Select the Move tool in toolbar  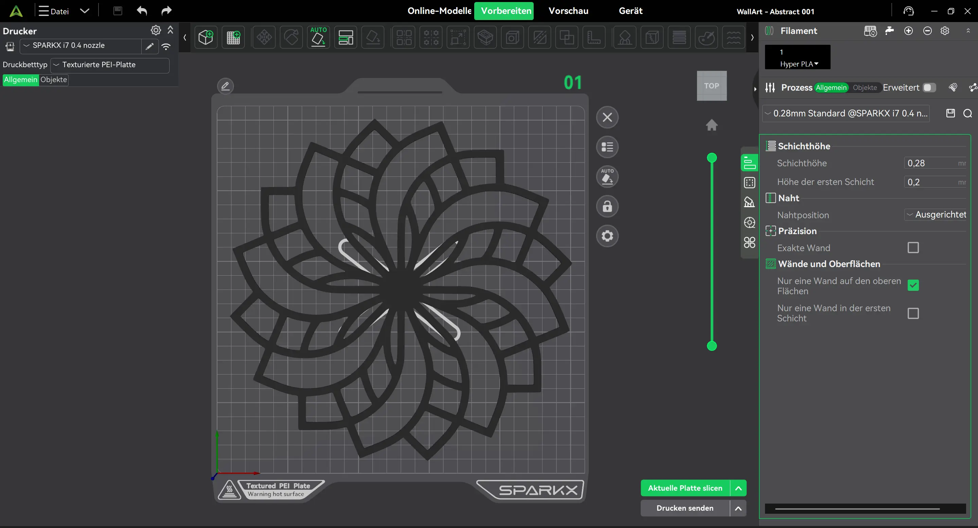point(264,38)
